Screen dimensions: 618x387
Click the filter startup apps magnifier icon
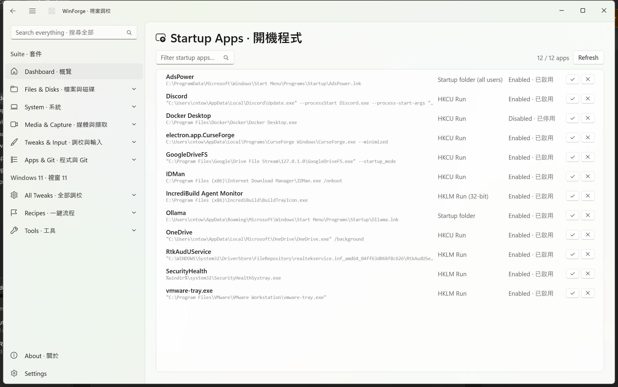226,58
